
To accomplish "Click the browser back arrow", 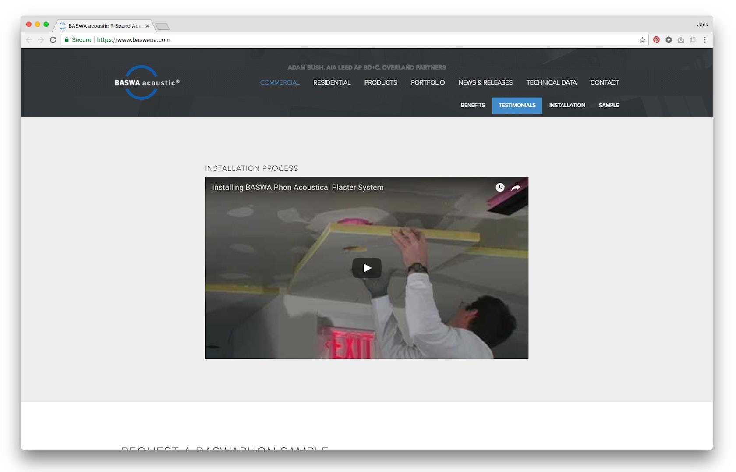I will [x=29, y=40].
